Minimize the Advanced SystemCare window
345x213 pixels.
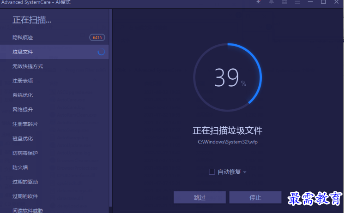pyautogui.click(x=310, y=2)
